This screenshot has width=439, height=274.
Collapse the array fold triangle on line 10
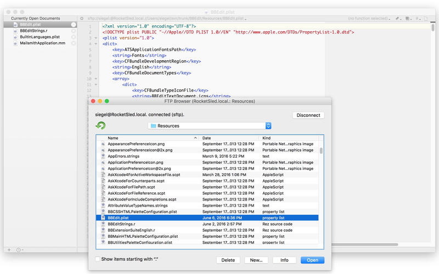[95, 79]
